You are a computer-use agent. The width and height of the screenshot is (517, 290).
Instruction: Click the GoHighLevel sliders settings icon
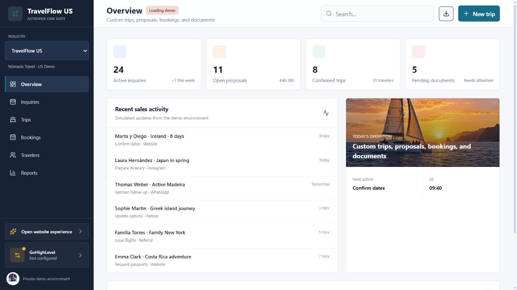[17, 255]
